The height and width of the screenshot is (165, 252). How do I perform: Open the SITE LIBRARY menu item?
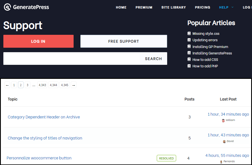174,7
